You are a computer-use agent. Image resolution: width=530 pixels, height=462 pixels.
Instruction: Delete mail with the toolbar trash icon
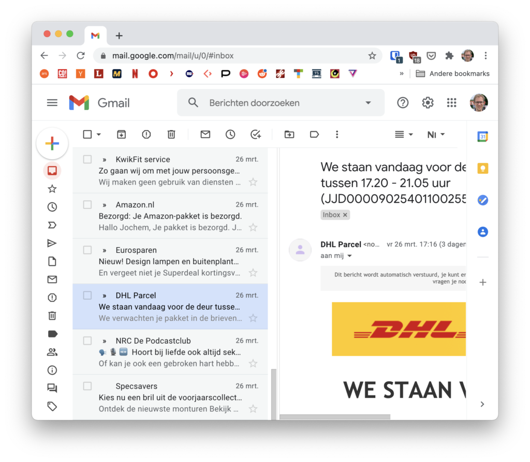[x=171, y=134]
